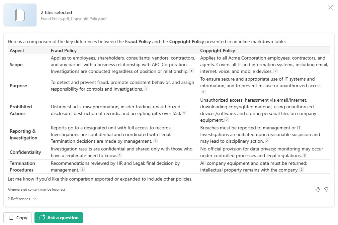The height and width of the screenshot is (225, 338).
Task: Click the thumbs up feedback icon
Action: (x=318, y=189)
